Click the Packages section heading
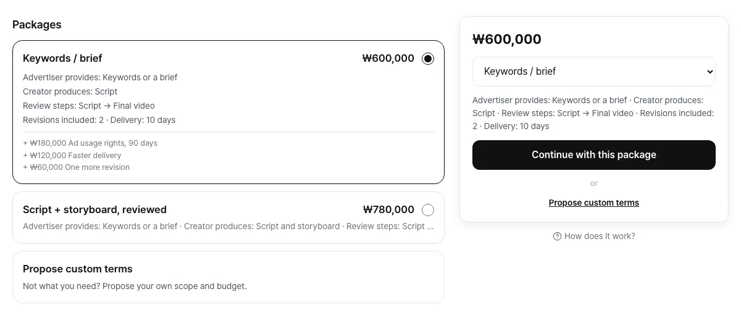This screenshot has height=315, width=741. point(37,25)
